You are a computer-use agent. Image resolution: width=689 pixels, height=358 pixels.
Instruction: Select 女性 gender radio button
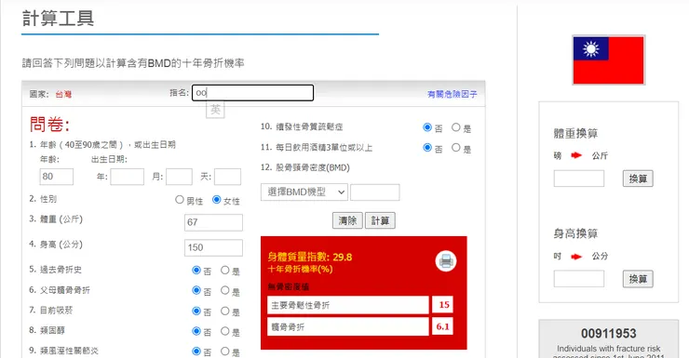216,200
